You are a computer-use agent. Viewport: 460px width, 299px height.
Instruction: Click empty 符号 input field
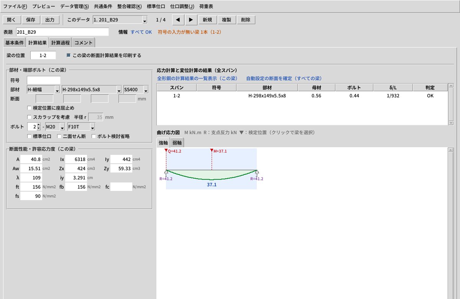pyautogui.click(x=44, y=80)
